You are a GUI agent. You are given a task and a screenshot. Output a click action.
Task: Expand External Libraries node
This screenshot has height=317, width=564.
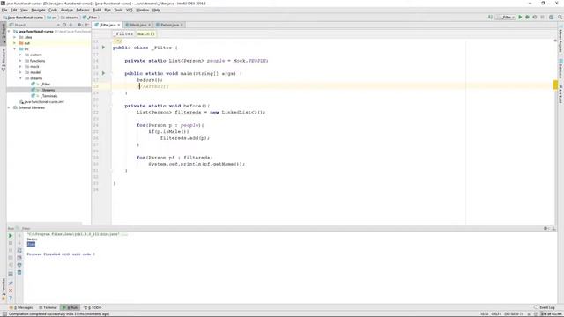point(10,107)
